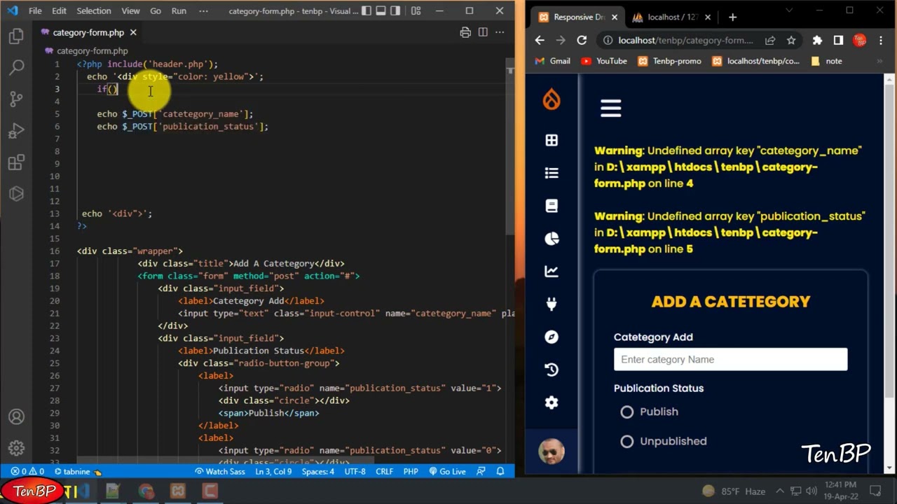The height and width of the screenshot is (504, 897).
Task: Change line endings via CRLF item
Action: (x=385, y=472)
